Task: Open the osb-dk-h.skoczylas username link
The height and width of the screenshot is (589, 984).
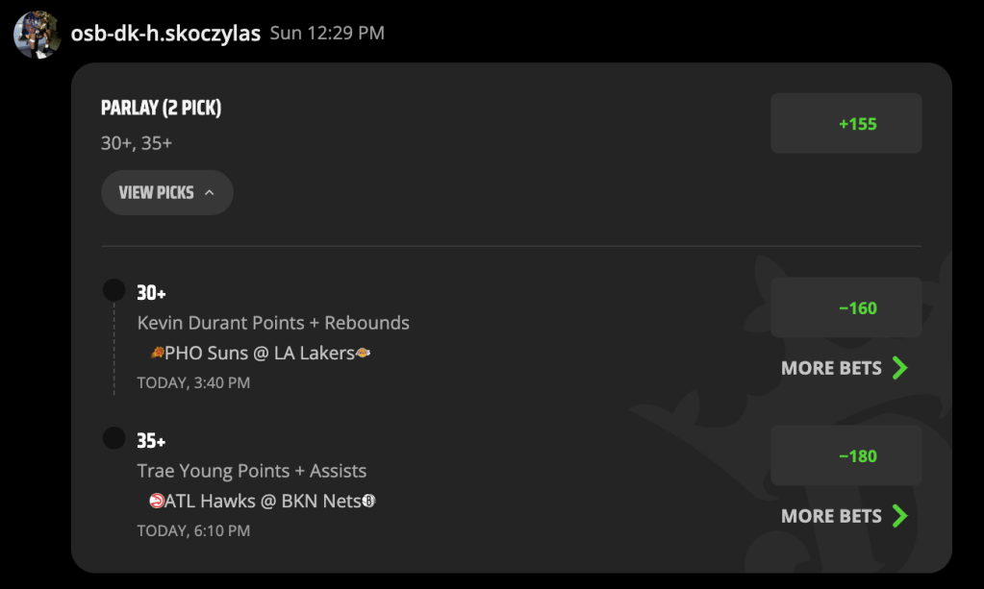Action: tap(165, 34)
